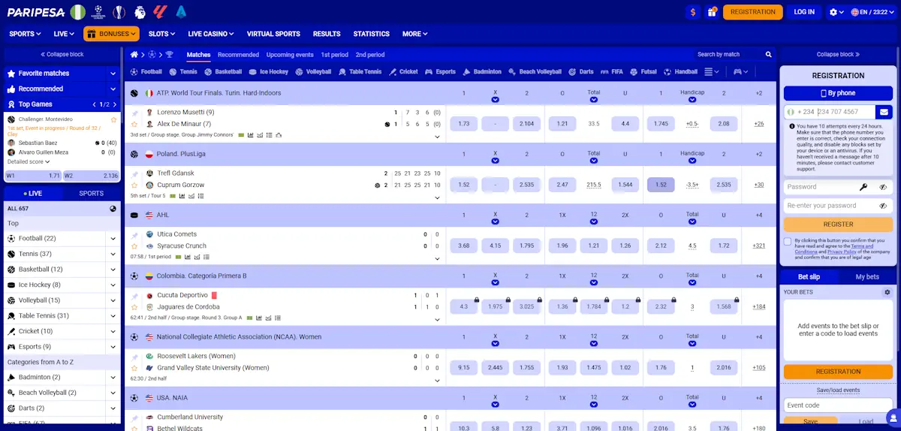Switch to My bets tab
901x431 pixels.
[867, 277]
